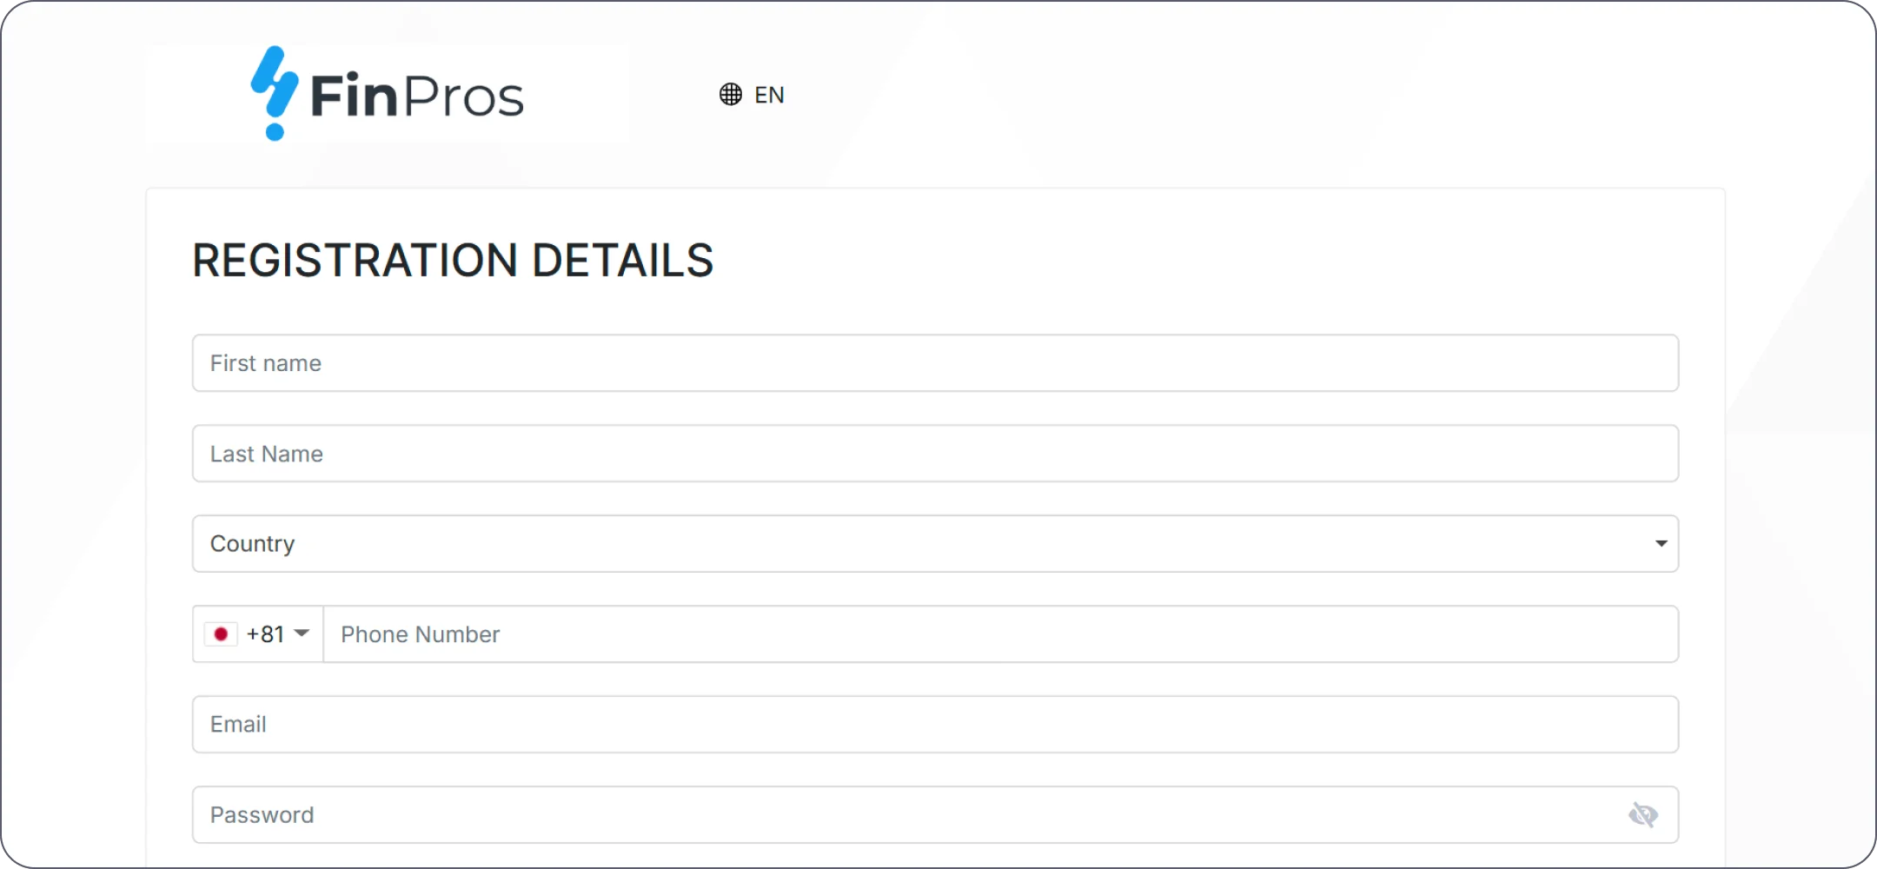Click into the Last Name field

[x=934, y=454]
